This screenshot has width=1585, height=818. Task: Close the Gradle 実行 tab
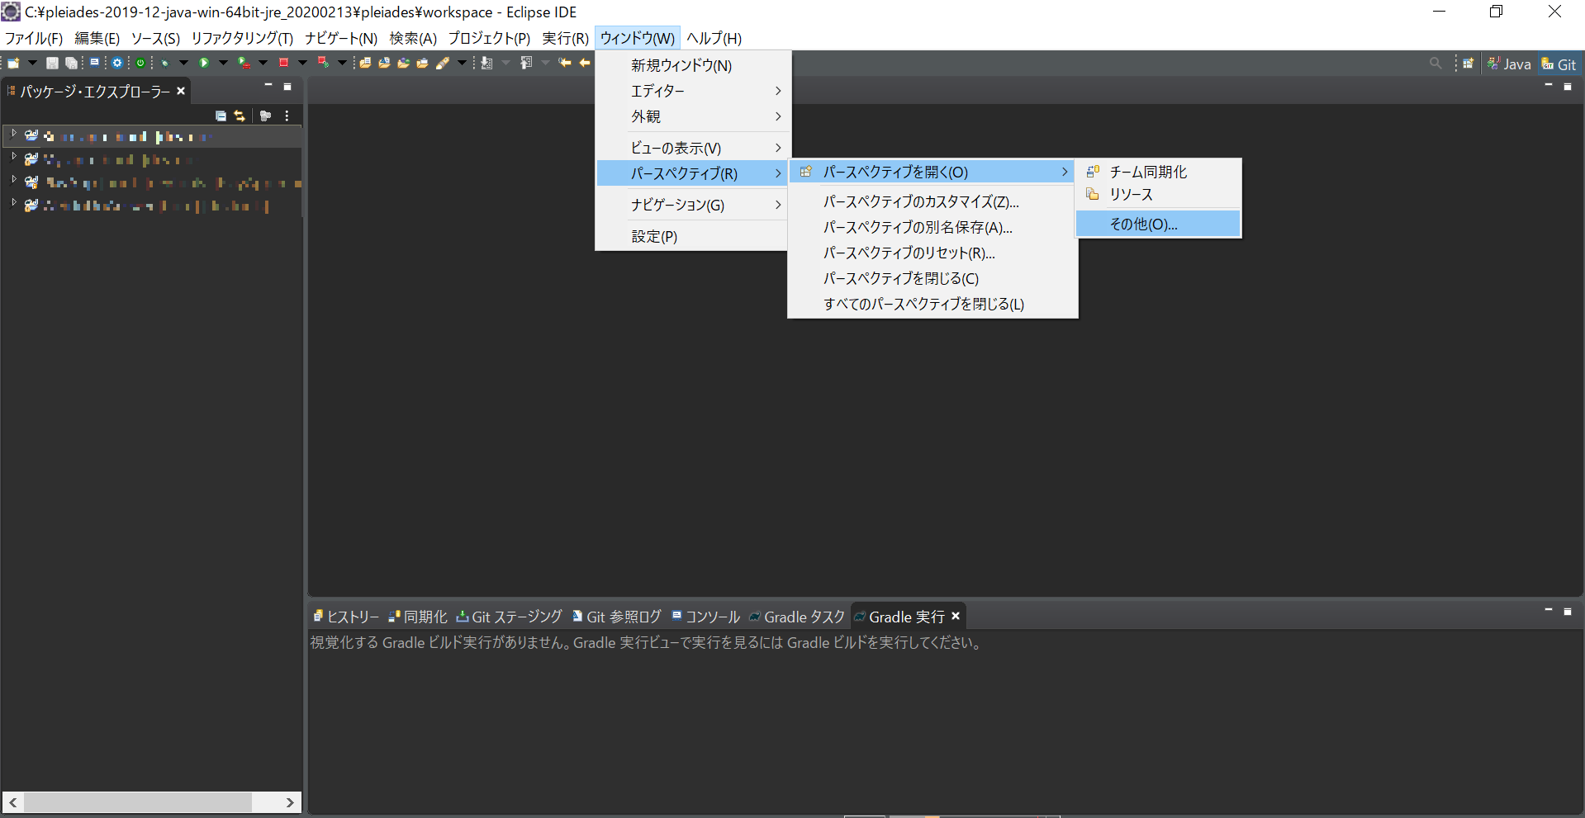coord(956,616)
